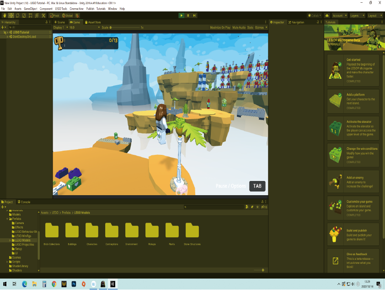
Task: Show favorites star in Project panel
Action: 257,207
